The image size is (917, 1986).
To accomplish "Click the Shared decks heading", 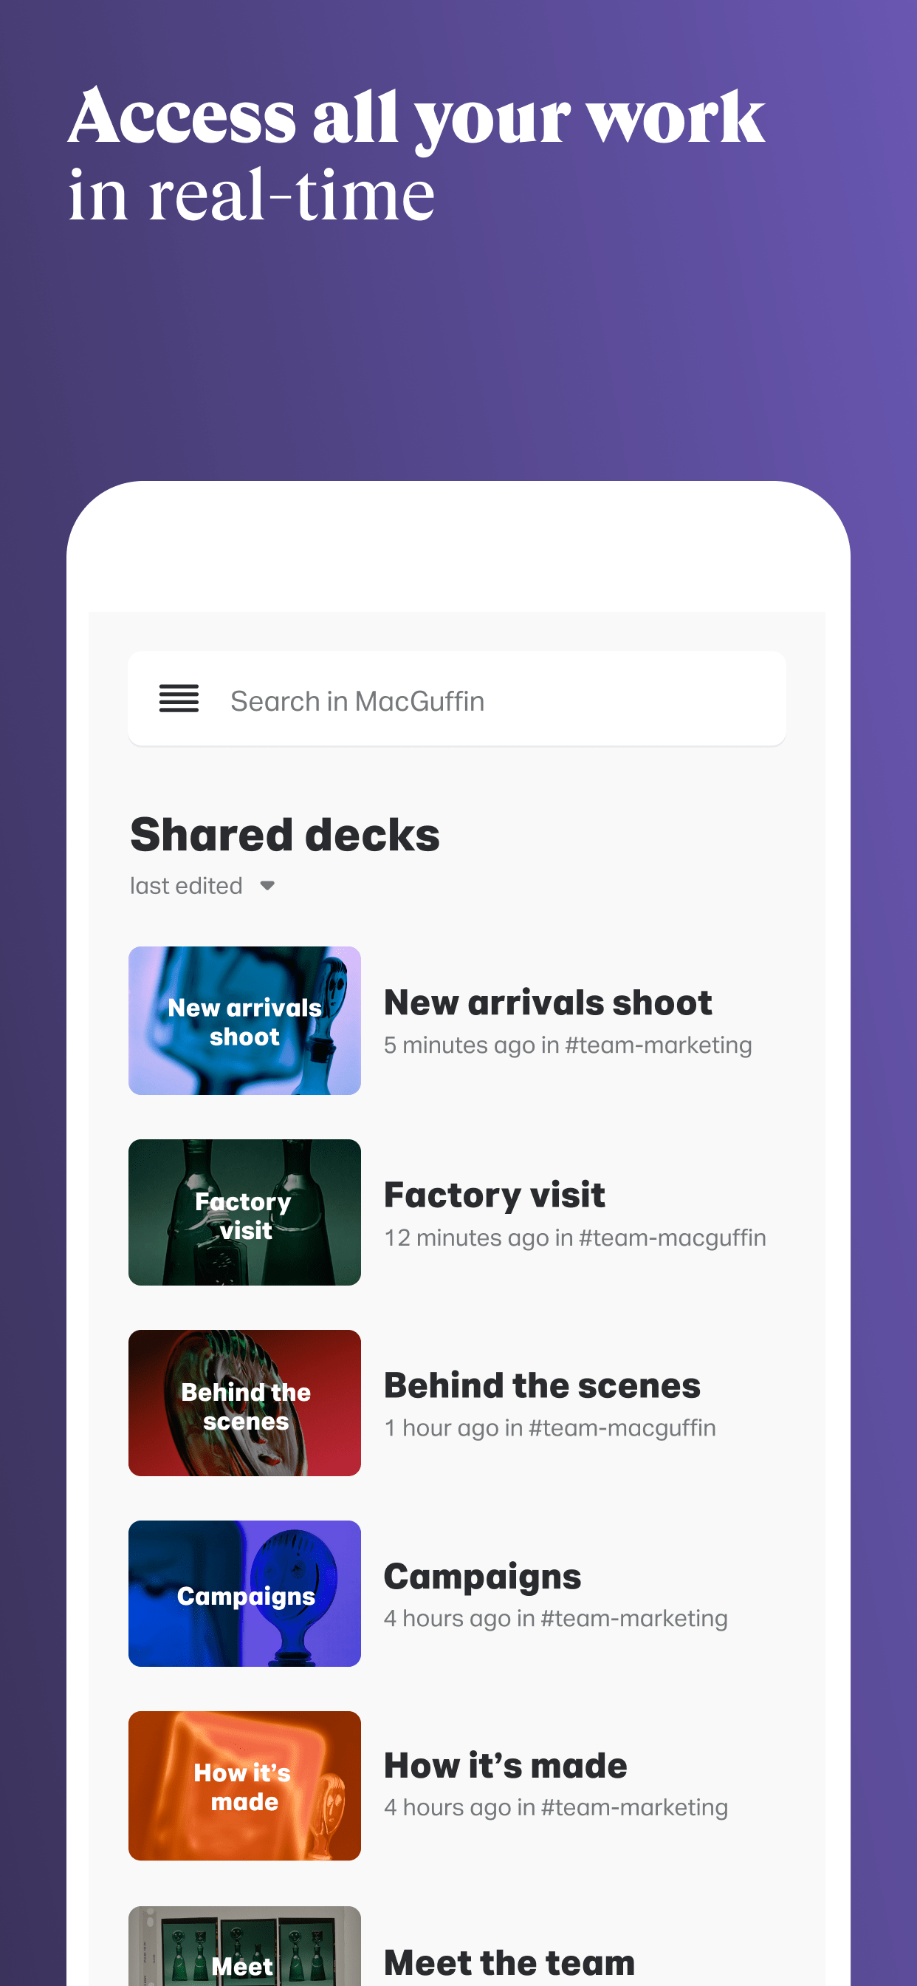I will pyautogui.click(x=285, y=835).
